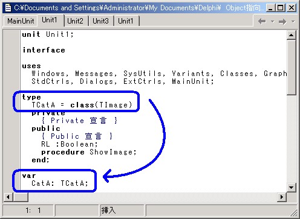The height and width of the screenshot is (219, 300).
Task: Click 'Windows' in the uses clause
Action: tap(48, 74)
